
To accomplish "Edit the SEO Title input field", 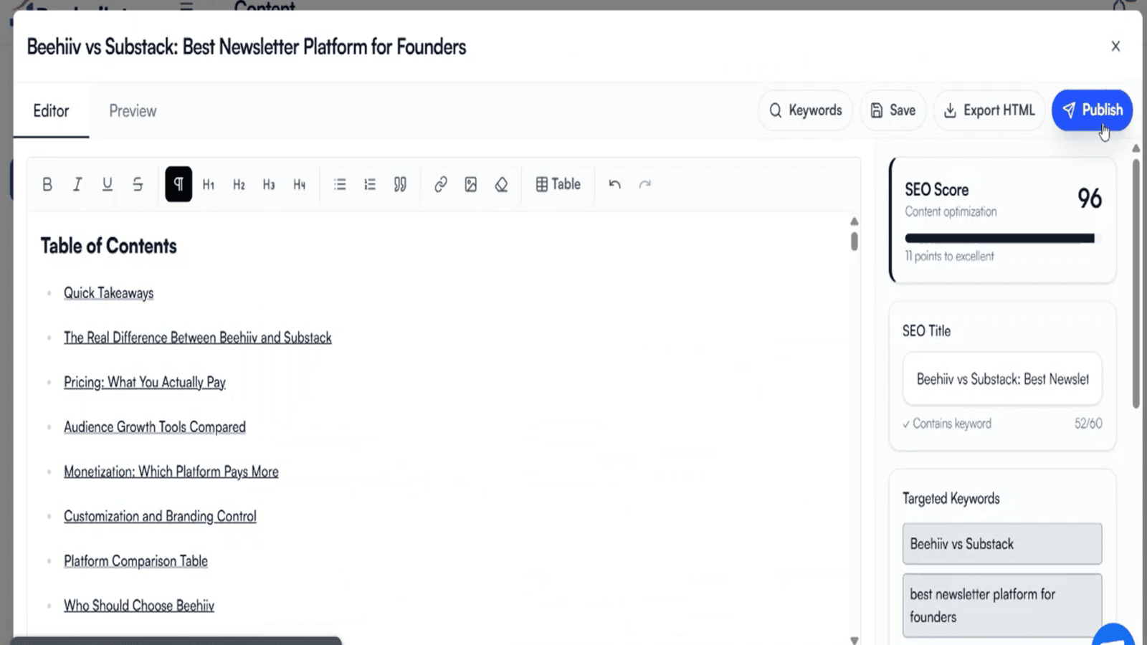I will (x=1002, y=379).
